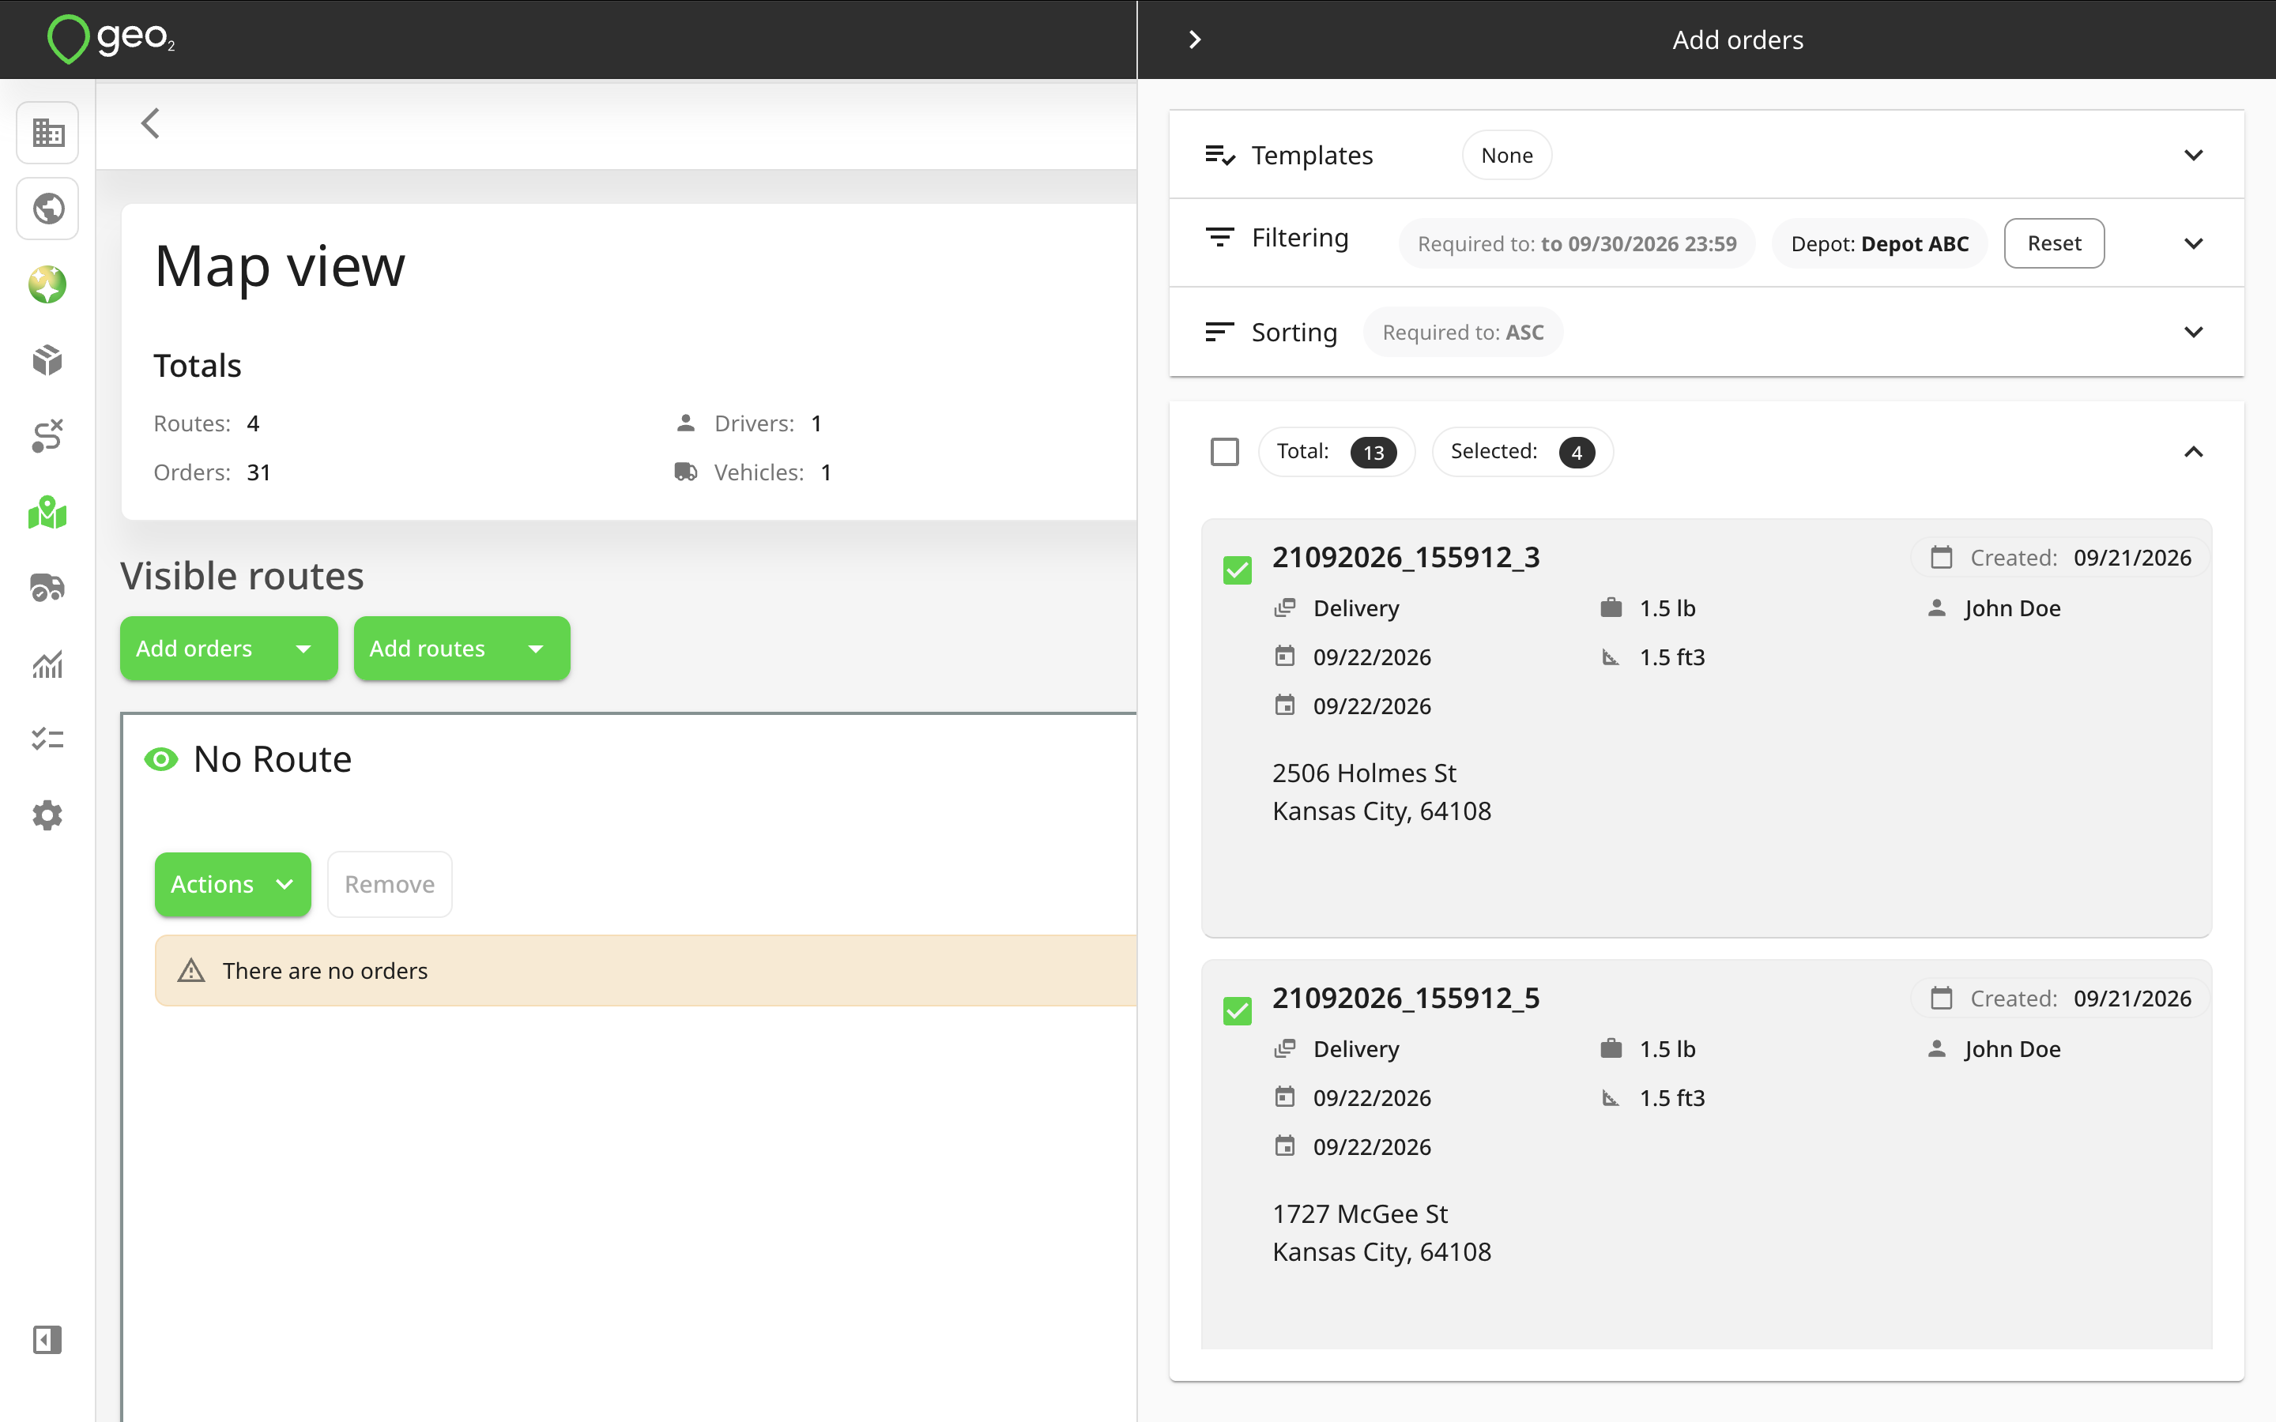
Task: Click the Sorting lines icon
Action: click(1220, 332)
